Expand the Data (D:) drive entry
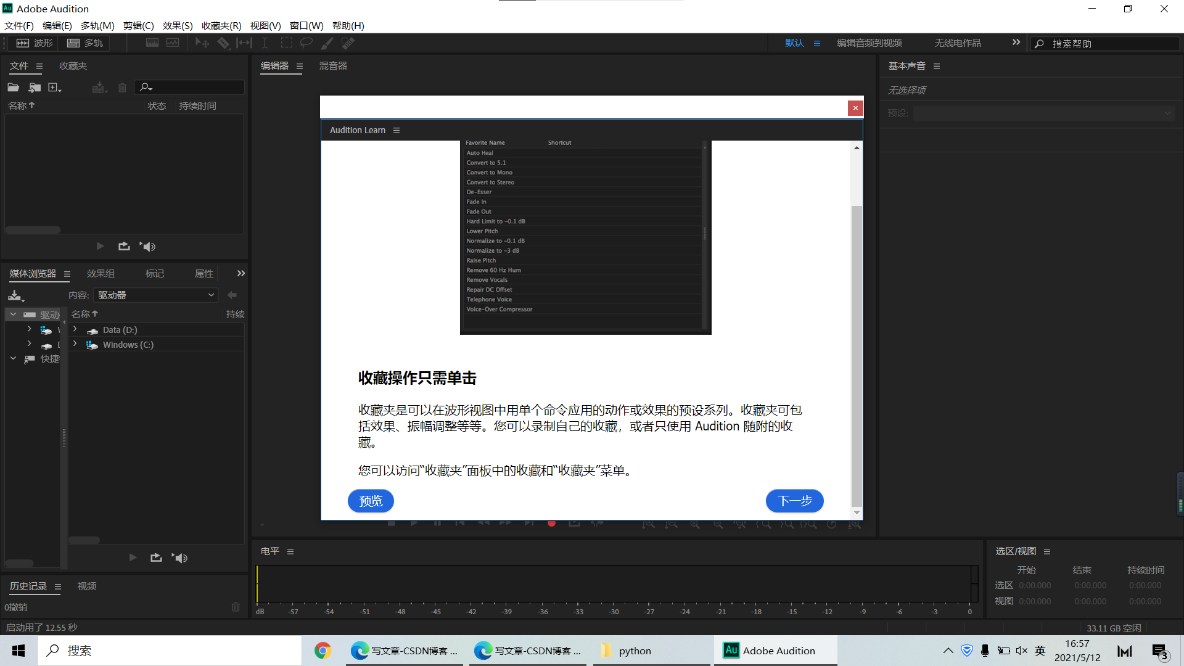This screenshot has width=1184, height=666. [75, 330]
